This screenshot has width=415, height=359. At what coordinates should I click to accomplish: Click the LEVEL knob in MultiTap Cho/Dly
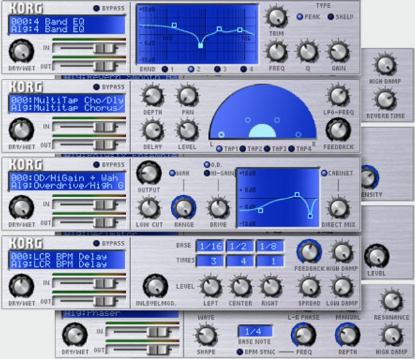pyautogui.click(x=187, y=130)
